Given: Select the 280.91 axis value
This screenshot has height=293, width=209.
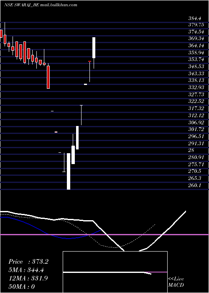Looking at the screenshot, I should coord(196,157).
